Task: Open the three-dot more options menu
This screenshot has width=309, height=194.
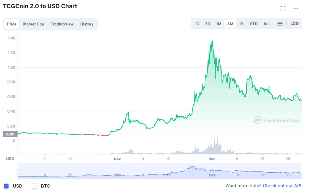Action: (296, 8)
